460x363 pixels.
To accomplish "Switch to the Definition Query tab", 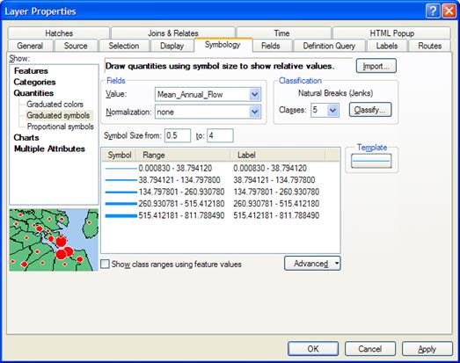I will pos(329,46).
